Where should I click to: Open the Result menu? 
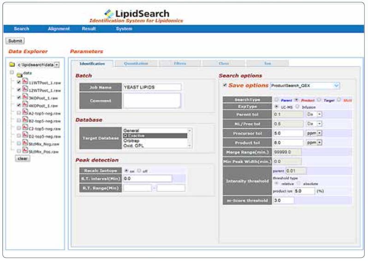pyautogui.click(x=89, y=29)
